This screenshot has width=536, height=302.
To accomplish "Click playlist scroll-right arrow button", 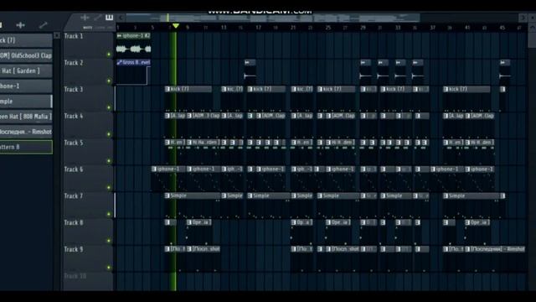I will coord(523,18).
